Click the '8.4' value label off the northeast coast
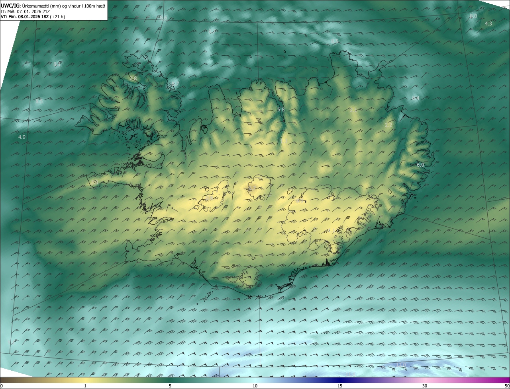Screen dimensions: 510x389 point(416,98)
